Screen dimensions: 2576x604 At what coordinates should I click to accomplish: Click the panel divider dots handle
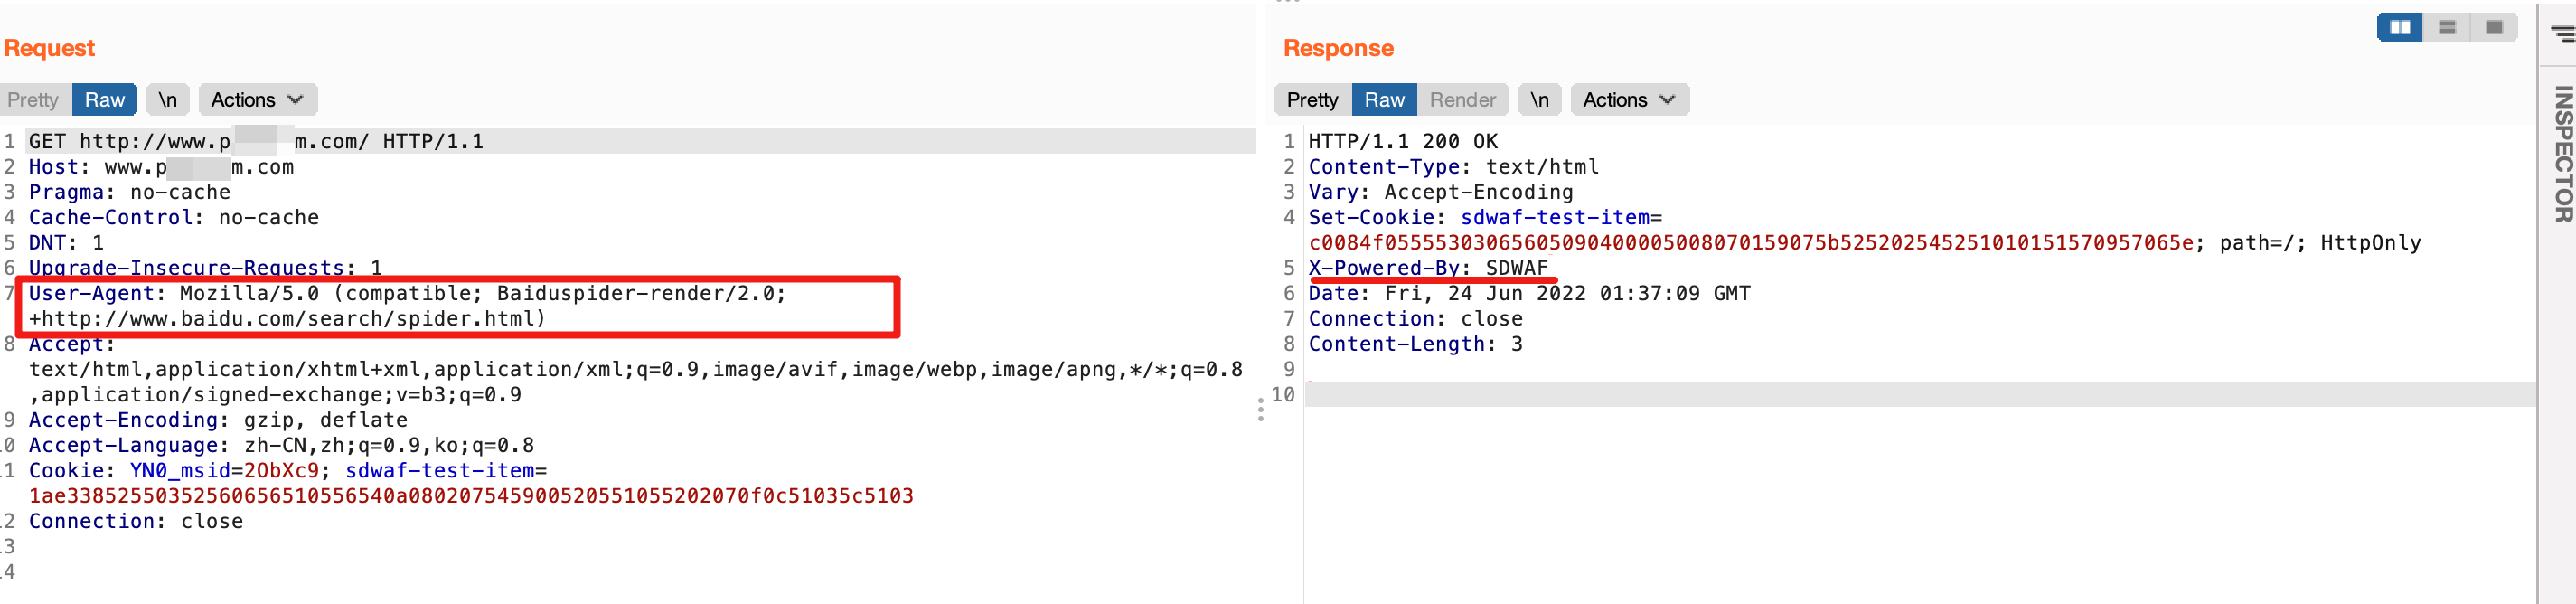coord(1260,409)
